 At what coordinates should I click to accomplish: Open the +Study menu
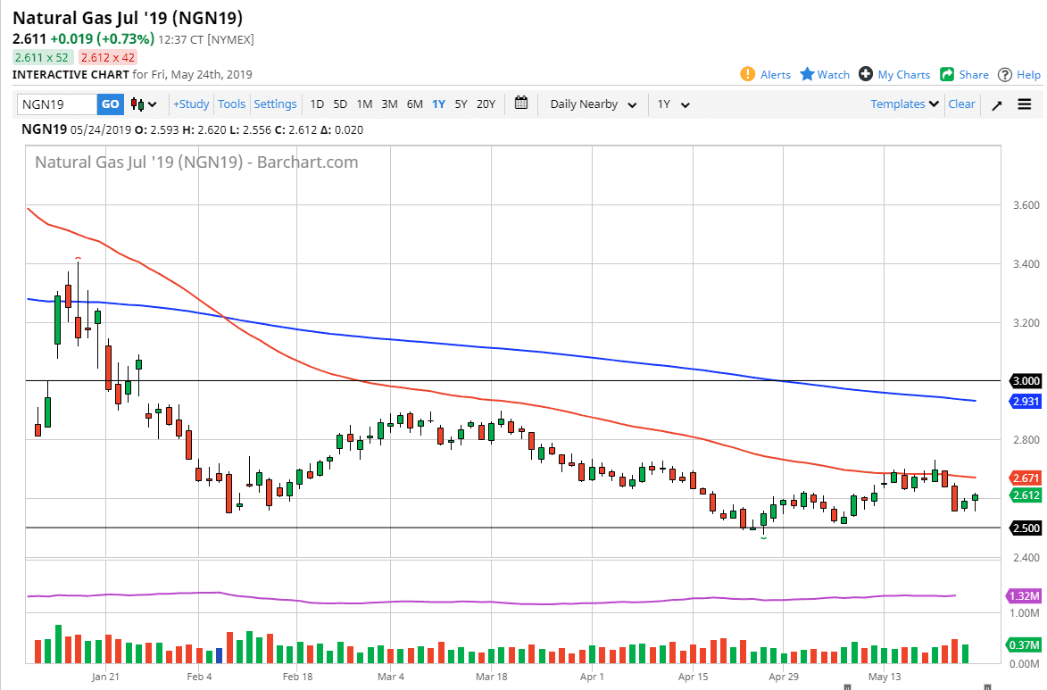(191, 104)
